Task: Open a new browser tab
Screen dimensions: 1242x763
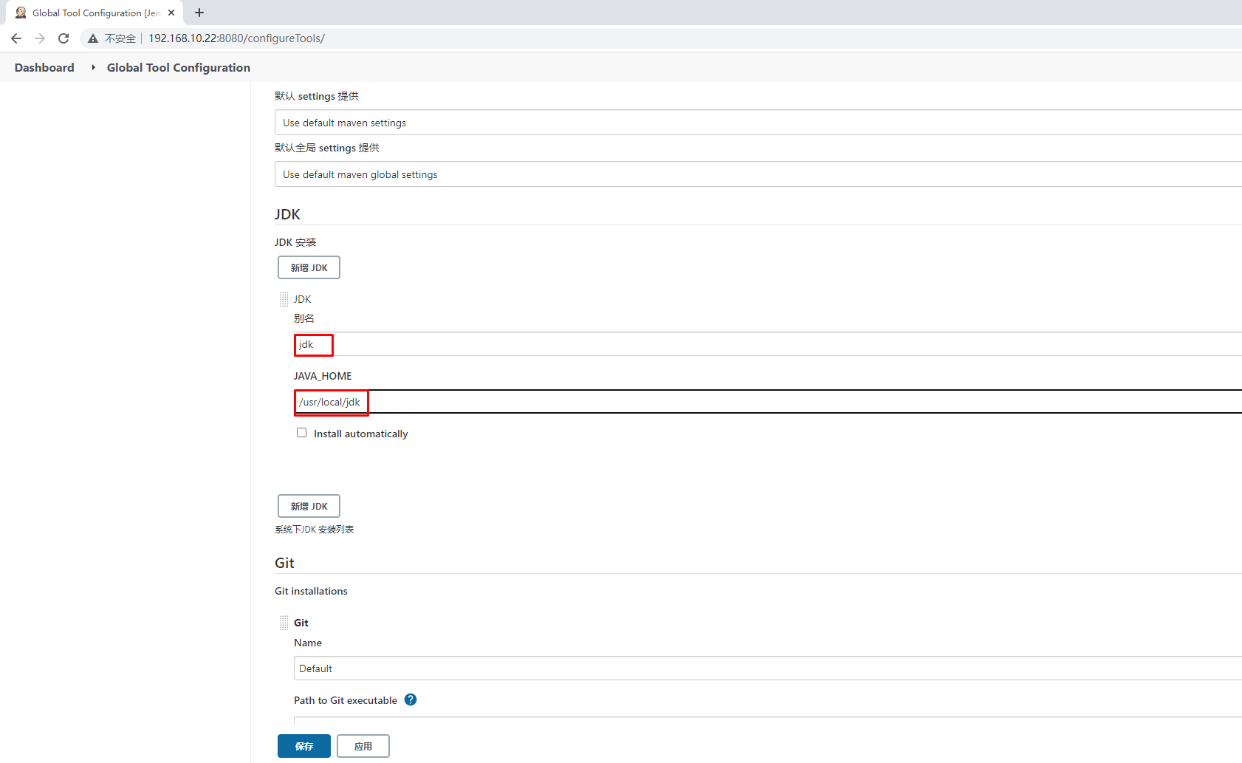Action: point(199,13)
